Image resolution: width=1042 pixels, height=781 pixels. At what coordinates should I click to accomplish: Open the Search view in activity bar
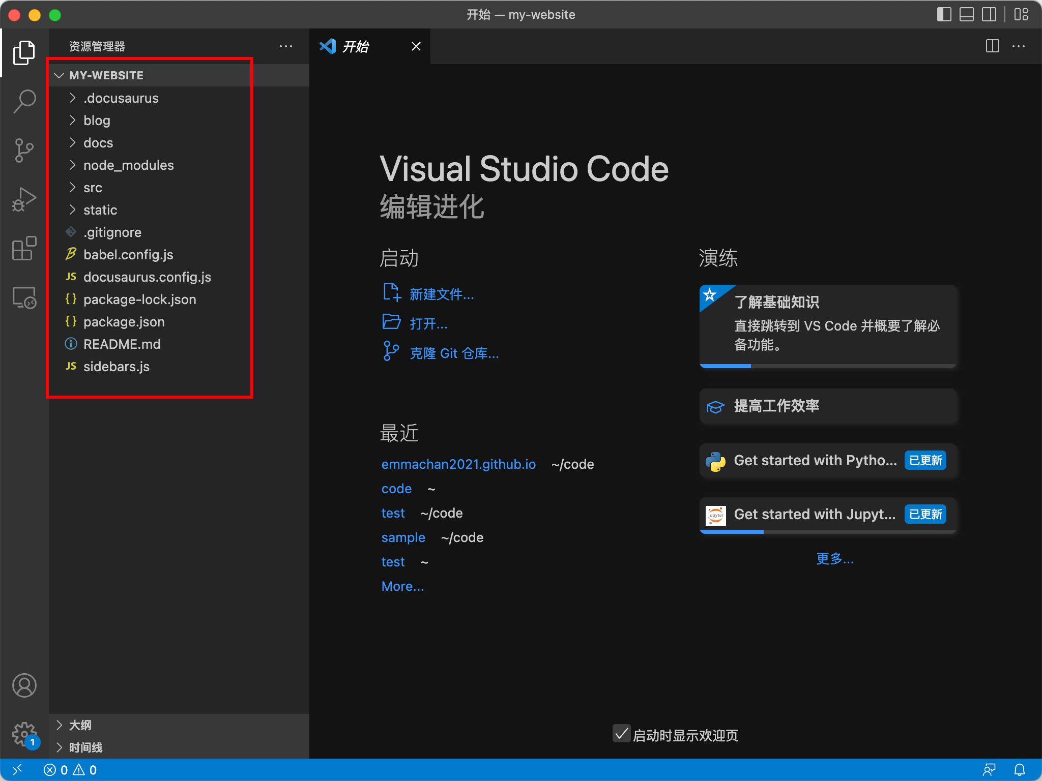(x=24, y=102)
